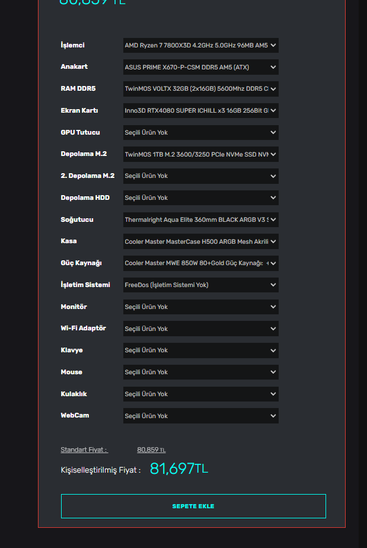367x548 pixels.
Task: Open the GPU Tutucu dropdown
Action: [x=200, y=132]
